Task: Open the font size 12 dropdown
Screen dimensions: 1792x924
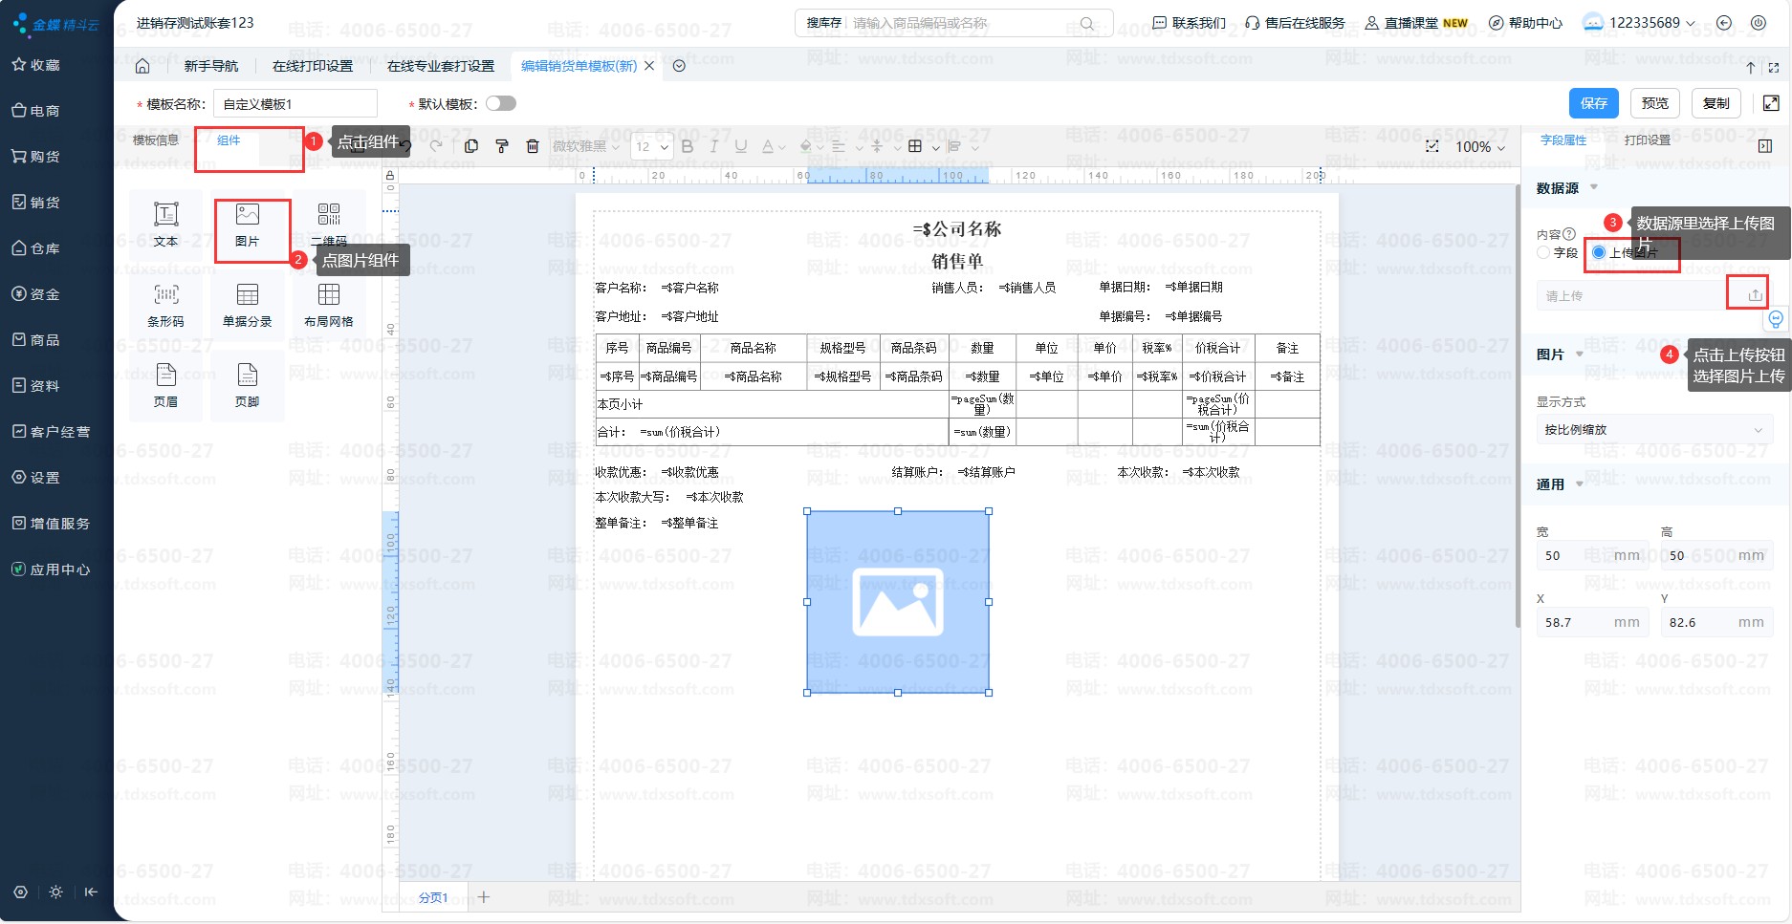Action: [x=652, y=146]
